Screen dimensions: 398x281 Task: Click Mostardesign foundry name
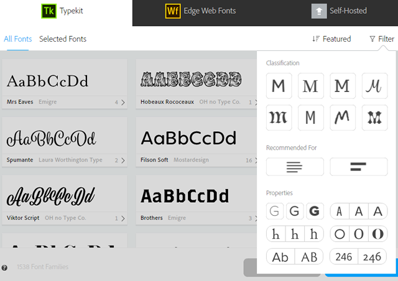click(x=191, y=160)
